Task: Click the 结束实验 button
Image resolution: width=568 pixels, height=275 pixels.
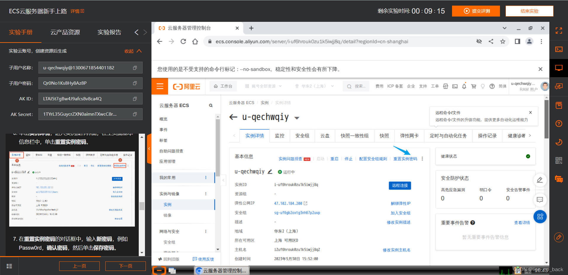Action: tap(530, 11)
